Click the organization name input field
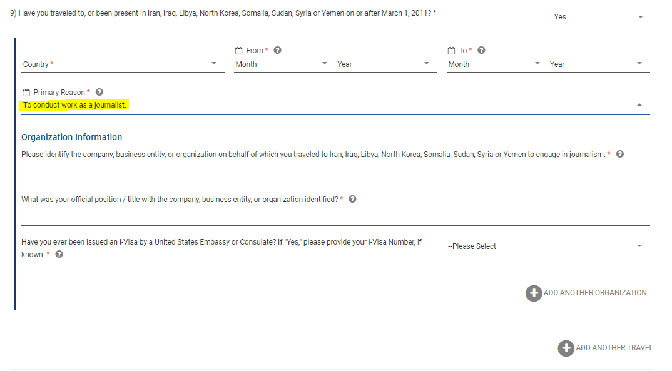Viewport: 672px width, 371px height. (335, 173)
